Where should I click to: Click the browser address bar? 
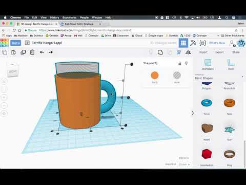130,30
